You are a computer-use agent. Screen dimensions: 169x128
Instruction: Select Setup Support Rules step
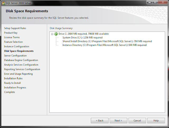pyautogui.click(x=15, y=28)
